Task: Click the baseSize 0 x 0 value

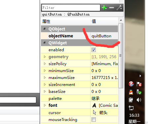Action: click(96, 92)
